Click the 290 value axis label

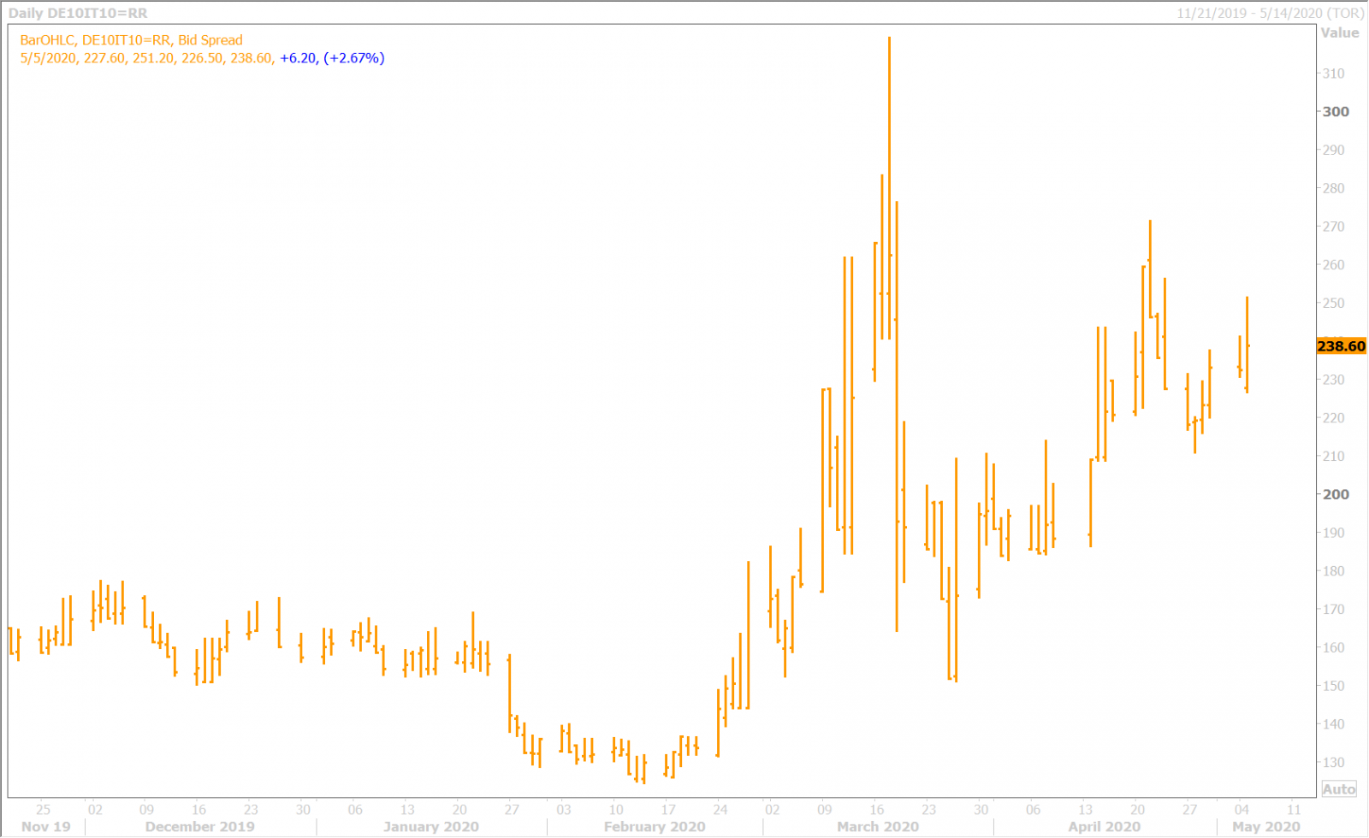[1333, 150]
